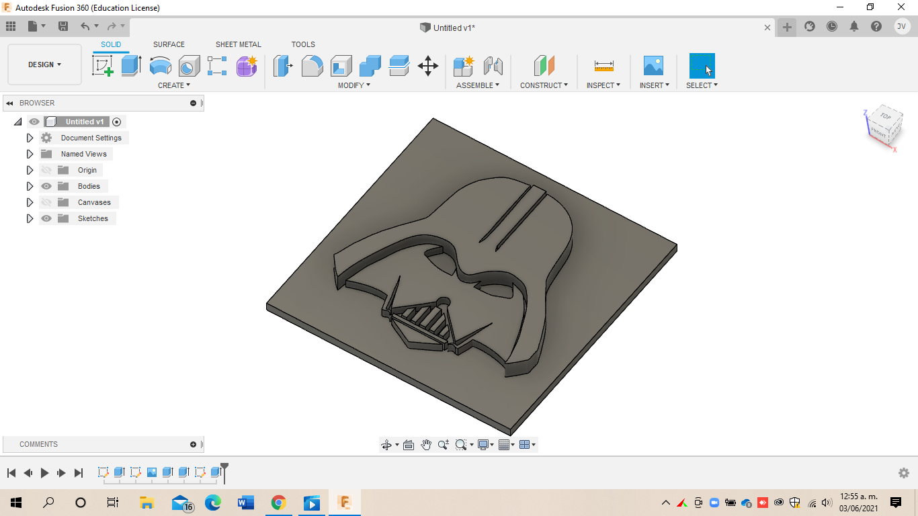This screenshot has width=918, height=516.
Task: Select the Pan hand tool
Action: [426, 445]
